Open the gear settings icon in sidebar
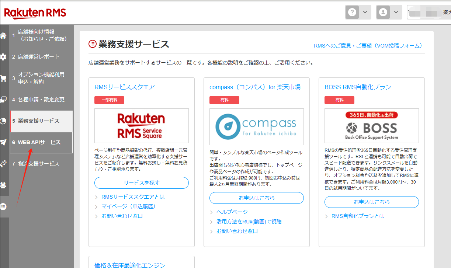This screenshot has width=451, height=268. [3, 57]
